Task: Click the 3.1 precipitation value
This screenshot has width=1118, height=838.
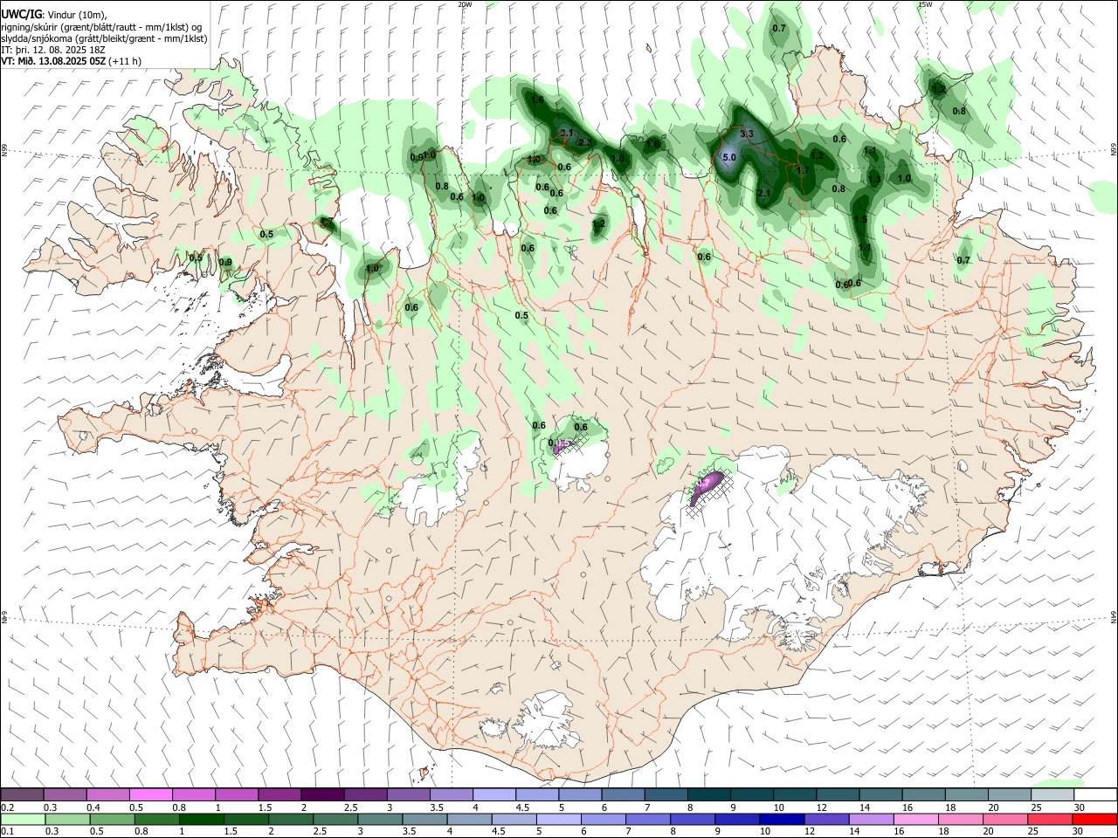Action: (567, 133)
